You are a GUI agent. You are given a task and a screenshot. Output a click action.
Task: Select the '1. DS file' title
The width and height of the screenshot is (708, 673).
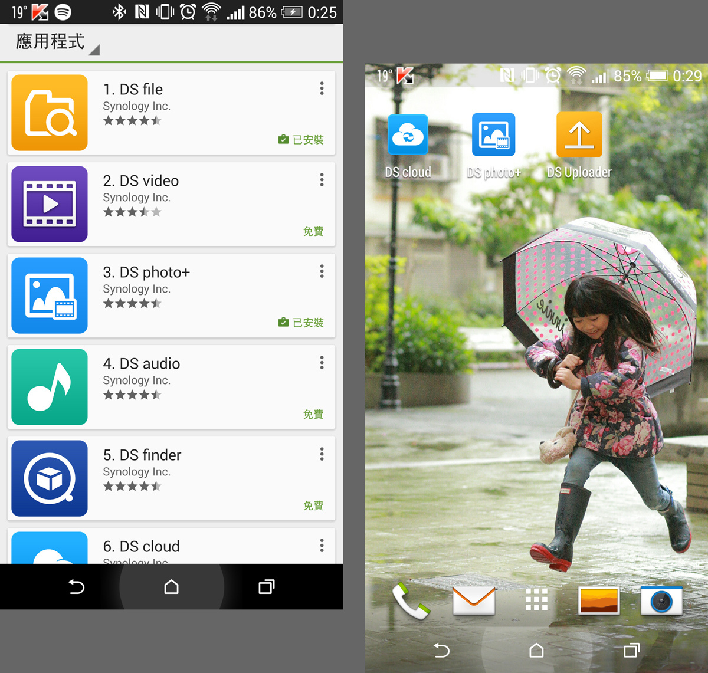click(x=133, y=89)
